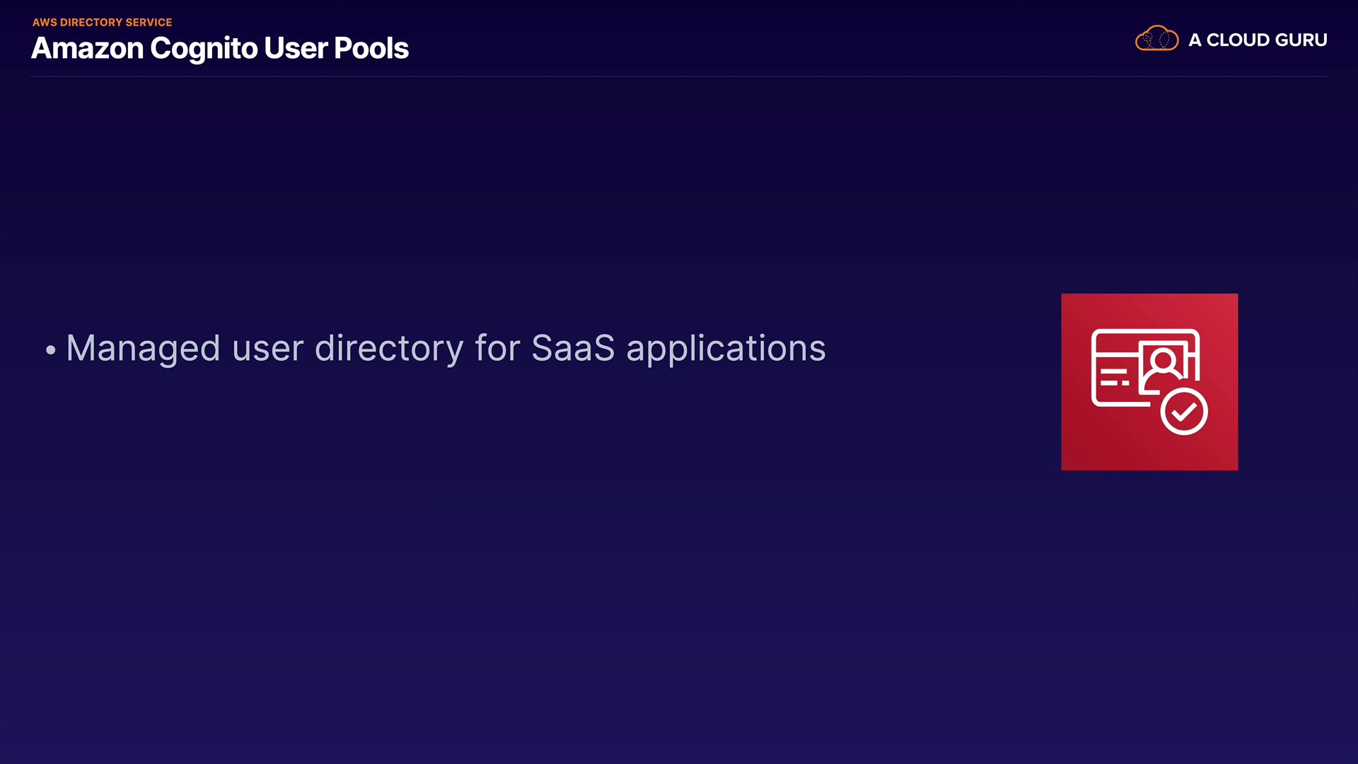Click the A Cloud Guru cloud logo
This screenshot has height=764, width=1358.
pos(1156,39)
